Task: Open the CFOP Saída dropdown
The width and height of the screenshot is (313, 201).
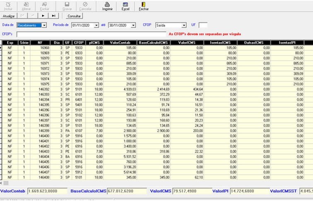Action: (184, 25)
